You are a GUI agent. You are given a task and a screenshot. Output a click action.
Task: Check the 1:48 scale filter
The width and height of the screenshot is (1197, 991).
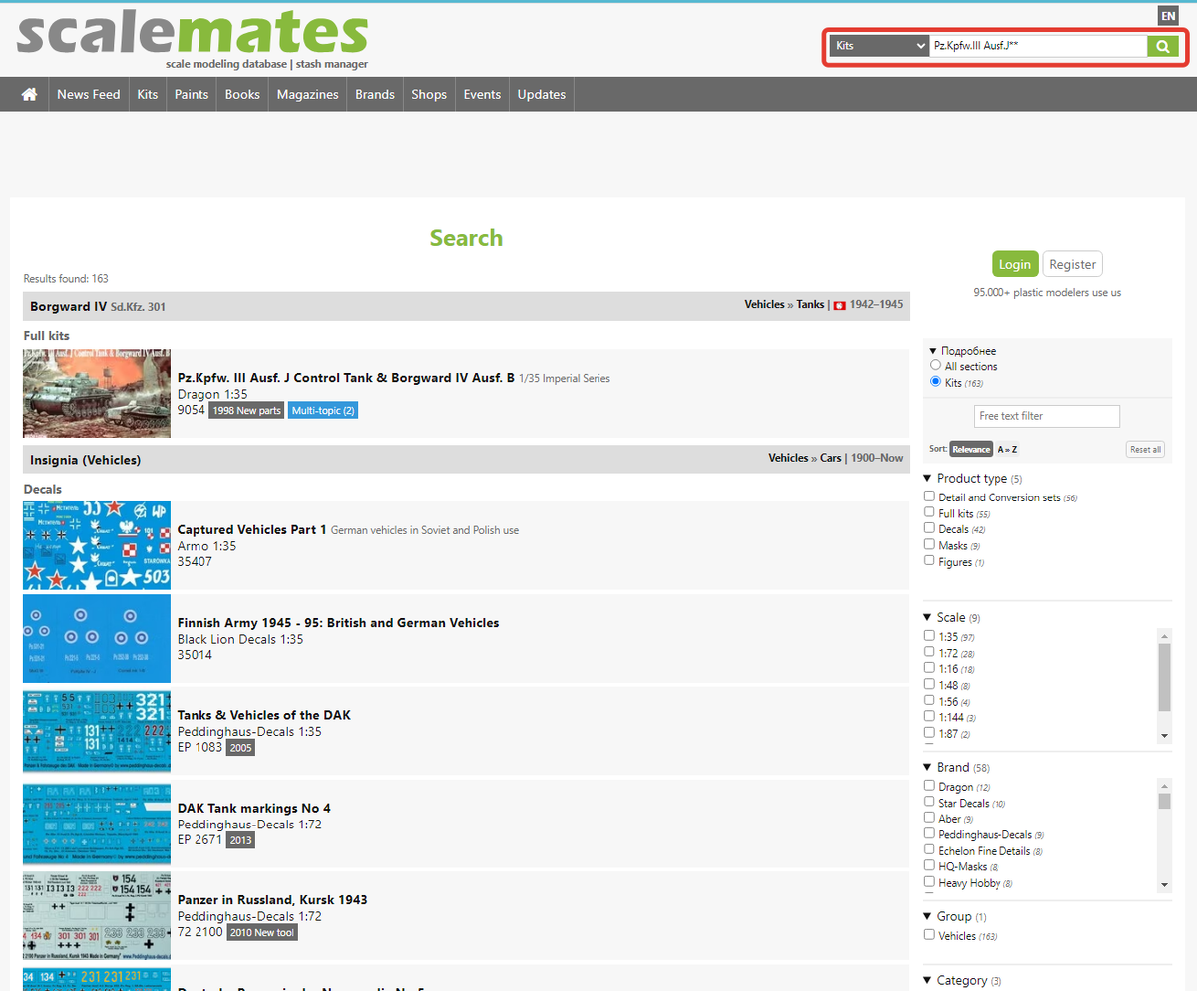(930, 684)
